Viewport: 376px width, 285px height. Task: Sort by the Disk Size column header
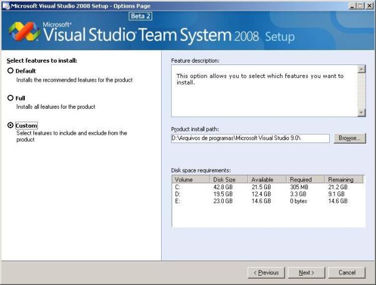228,179
